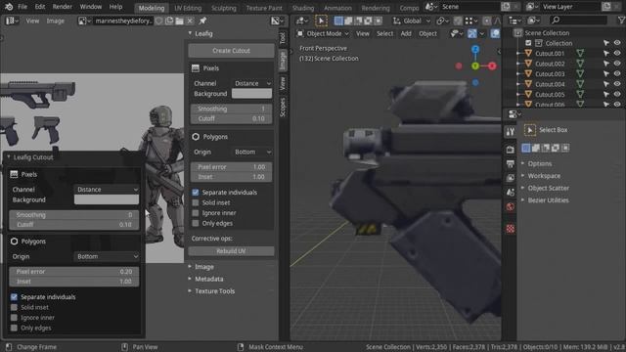Toggle Separate individuals checkbox in sidebar panel
This screenshot has height=352, width=626.
[196, 193]
